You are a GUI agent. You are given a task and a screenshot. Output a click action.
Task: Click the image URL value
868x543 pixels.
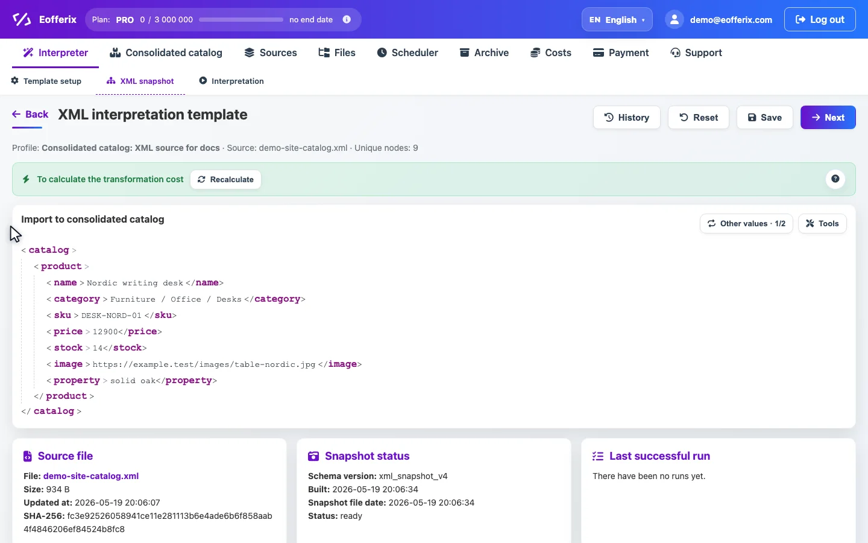(x=204, y=364)
